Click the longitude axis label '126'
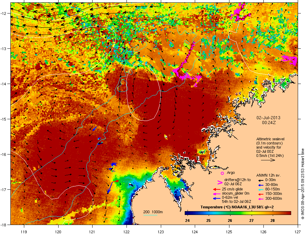 pyautogui.click(x=263, y=232)
